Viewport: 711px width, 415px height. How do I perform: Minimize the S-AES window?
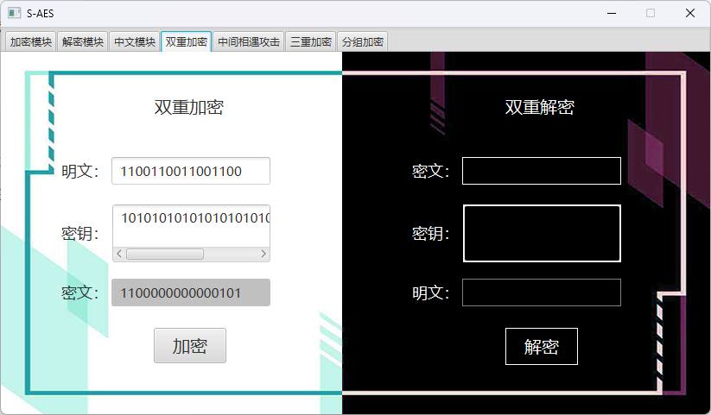612,13
